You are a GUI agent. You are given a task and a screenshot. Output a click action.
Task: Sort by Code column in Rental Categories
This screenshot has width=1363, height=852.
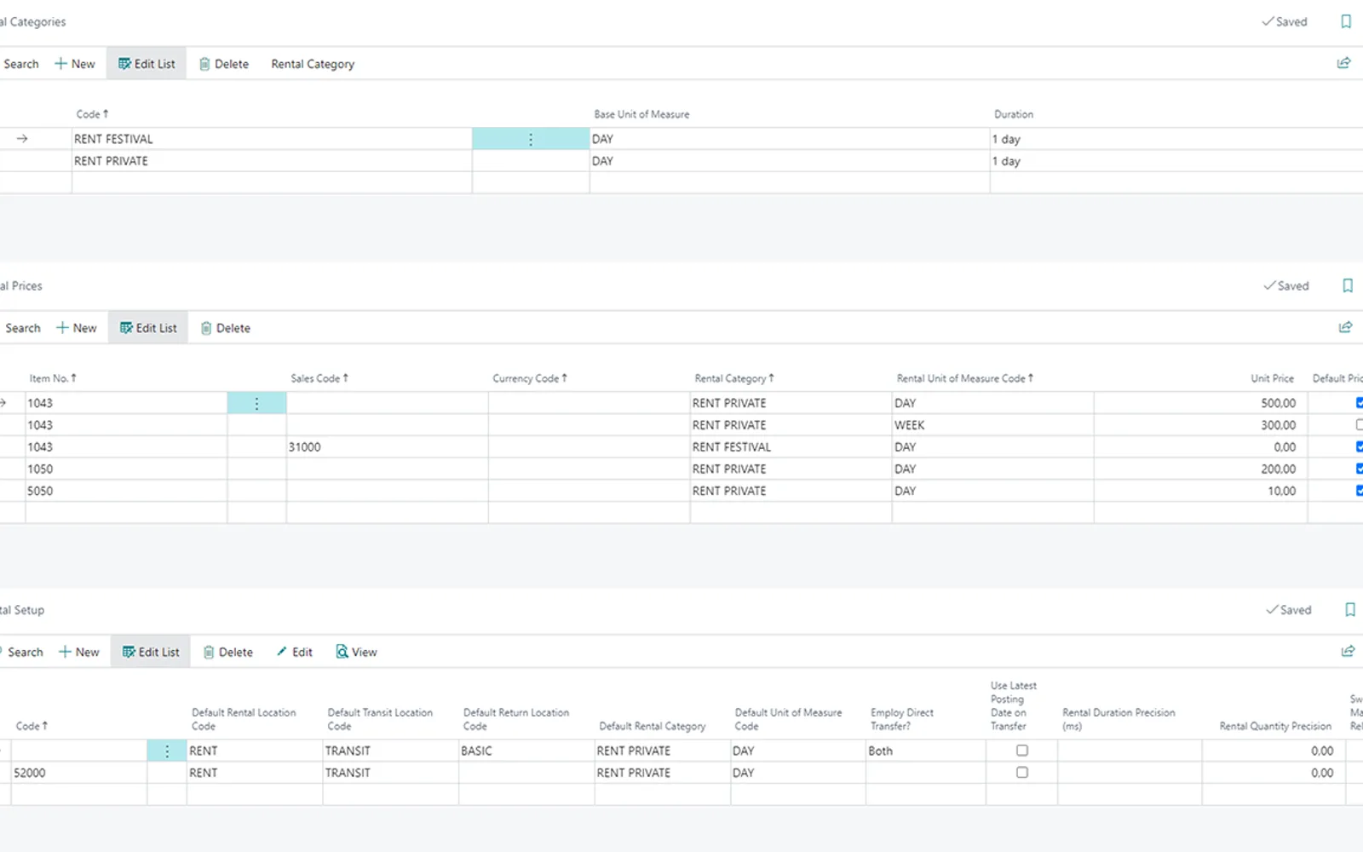click(92, 114)
